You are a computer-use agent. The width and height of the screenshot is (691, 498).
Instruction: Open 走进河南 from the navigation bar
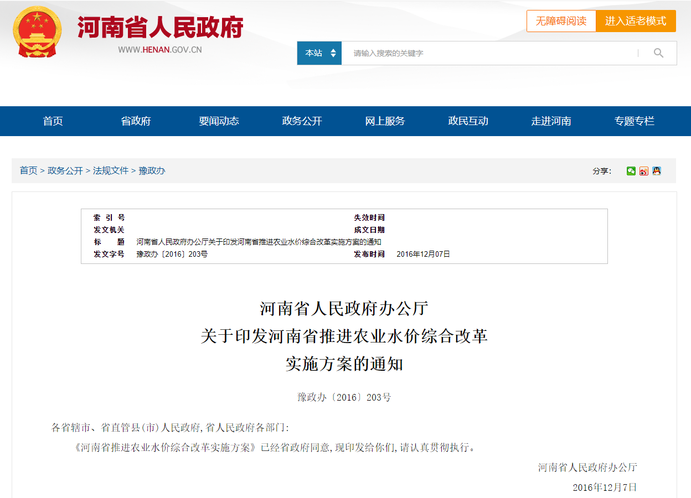click(x=551, y=121)
